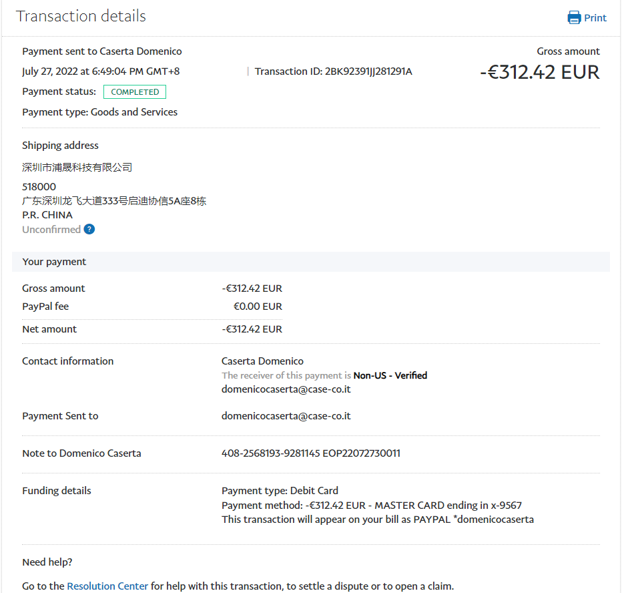The height and width of the screenshot is (593, 622).
Task: Click the Unconfirmed address help icon
Action: click(89, 230)
